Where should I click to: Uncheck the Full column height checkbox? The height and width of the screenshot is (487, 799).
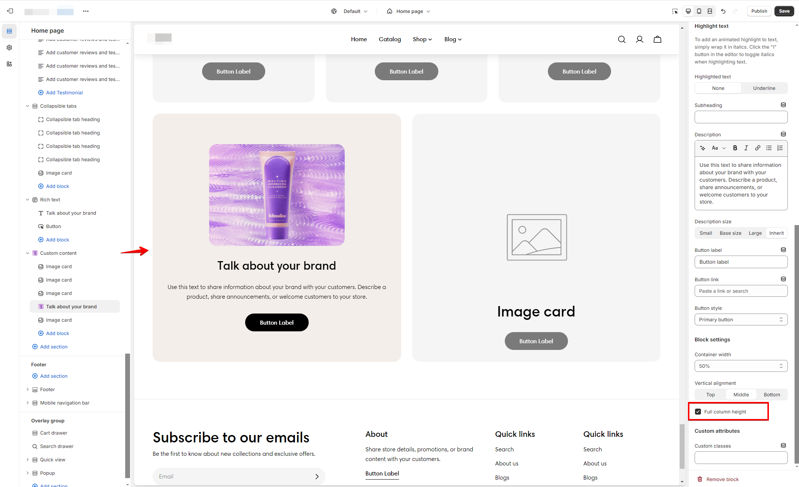698,412
